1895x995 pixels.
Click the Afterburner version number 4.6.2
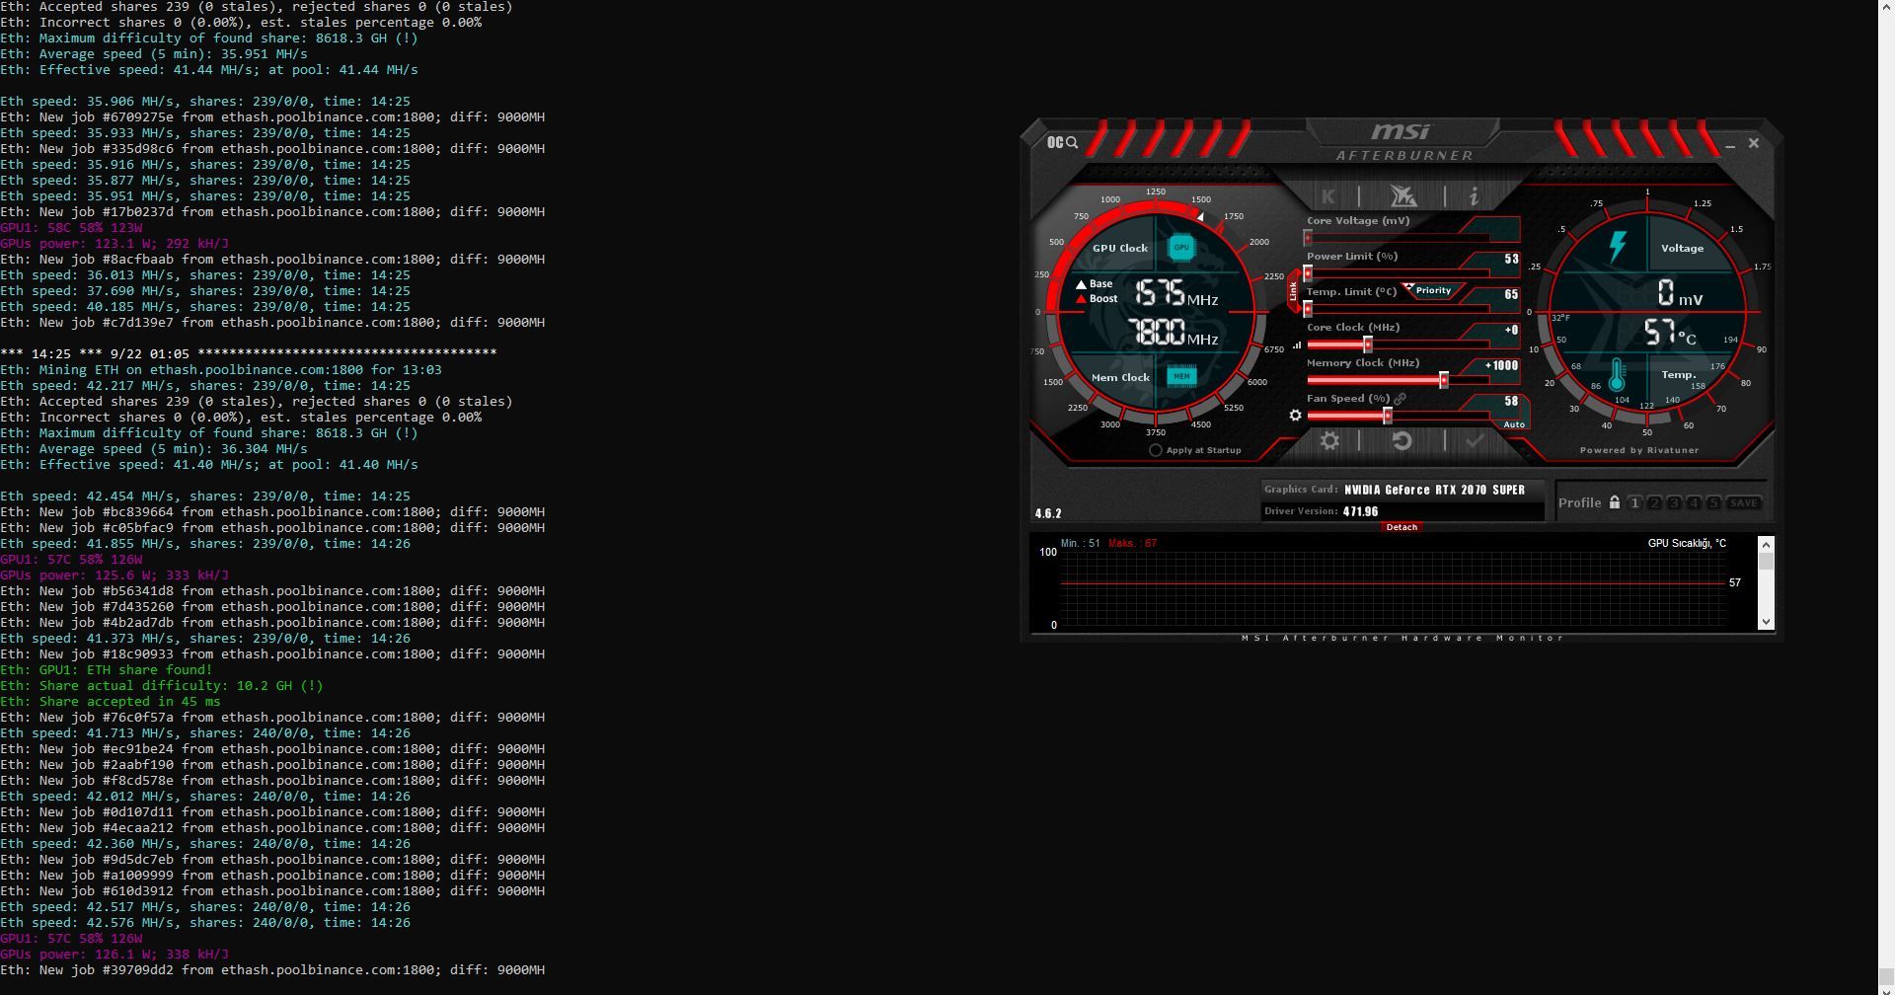coord(1048,513)
